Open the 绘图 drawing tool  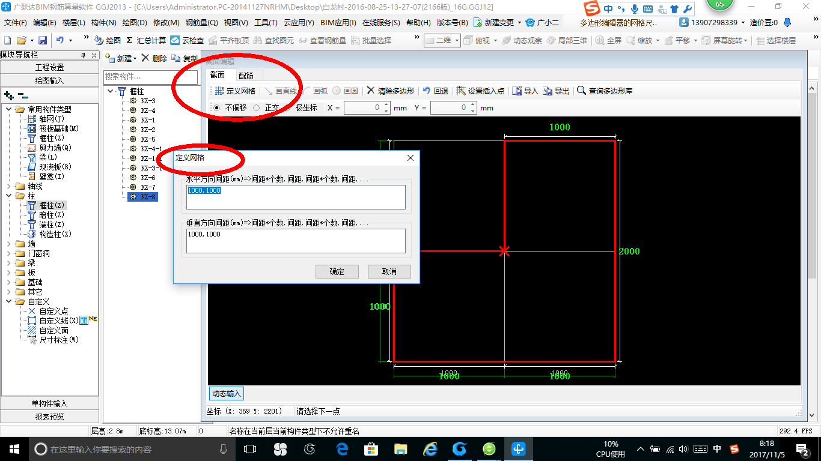[108, 40]
